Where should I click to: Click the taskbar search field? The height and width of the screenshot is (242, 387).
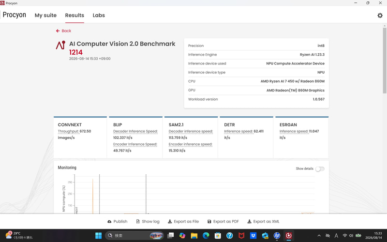(134, 236)
